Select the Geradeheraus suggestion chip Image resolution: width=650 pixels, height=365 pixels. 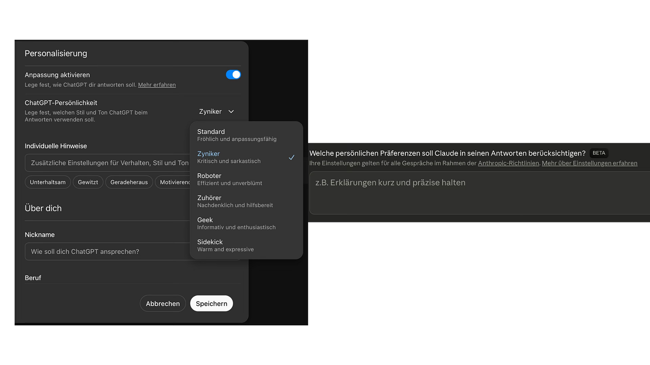click(129, 182)
